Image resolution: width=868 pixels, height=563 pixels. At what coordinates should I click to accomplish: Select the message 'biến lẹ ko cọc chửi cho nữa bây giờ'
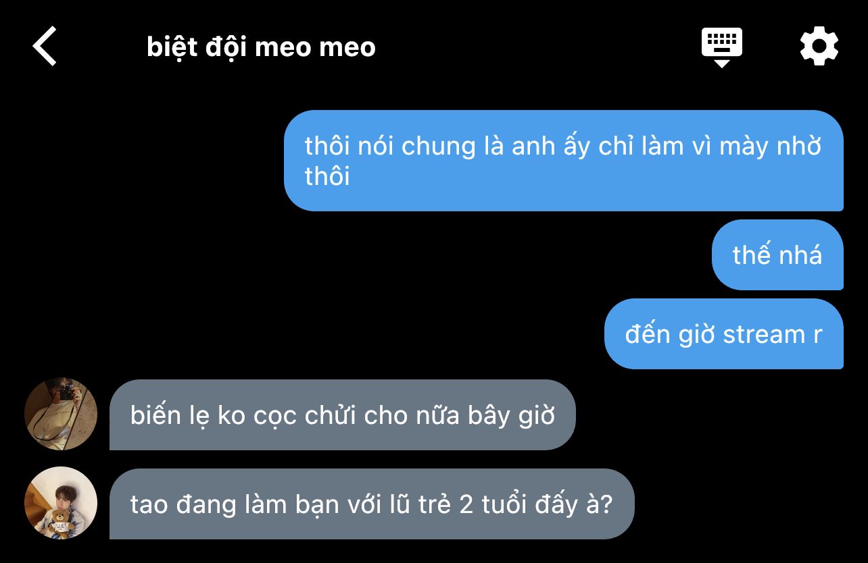[x=343, y=414]
